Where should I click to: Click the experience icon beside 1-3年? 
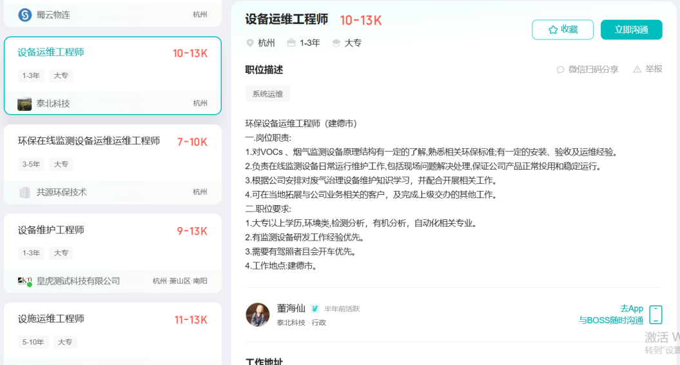coord(291,43)
